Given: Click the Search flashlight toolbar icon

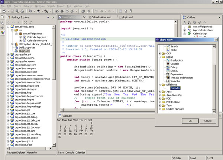Looking at the screenshot, I should (x=89, y=11).
